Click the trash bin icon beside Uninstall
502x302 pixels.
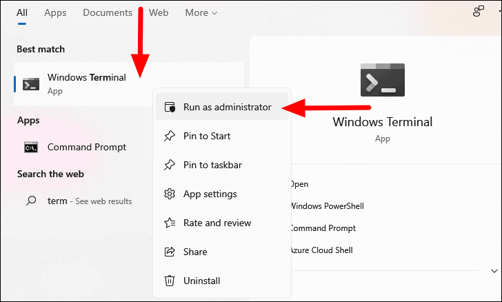tap(170, 281)
